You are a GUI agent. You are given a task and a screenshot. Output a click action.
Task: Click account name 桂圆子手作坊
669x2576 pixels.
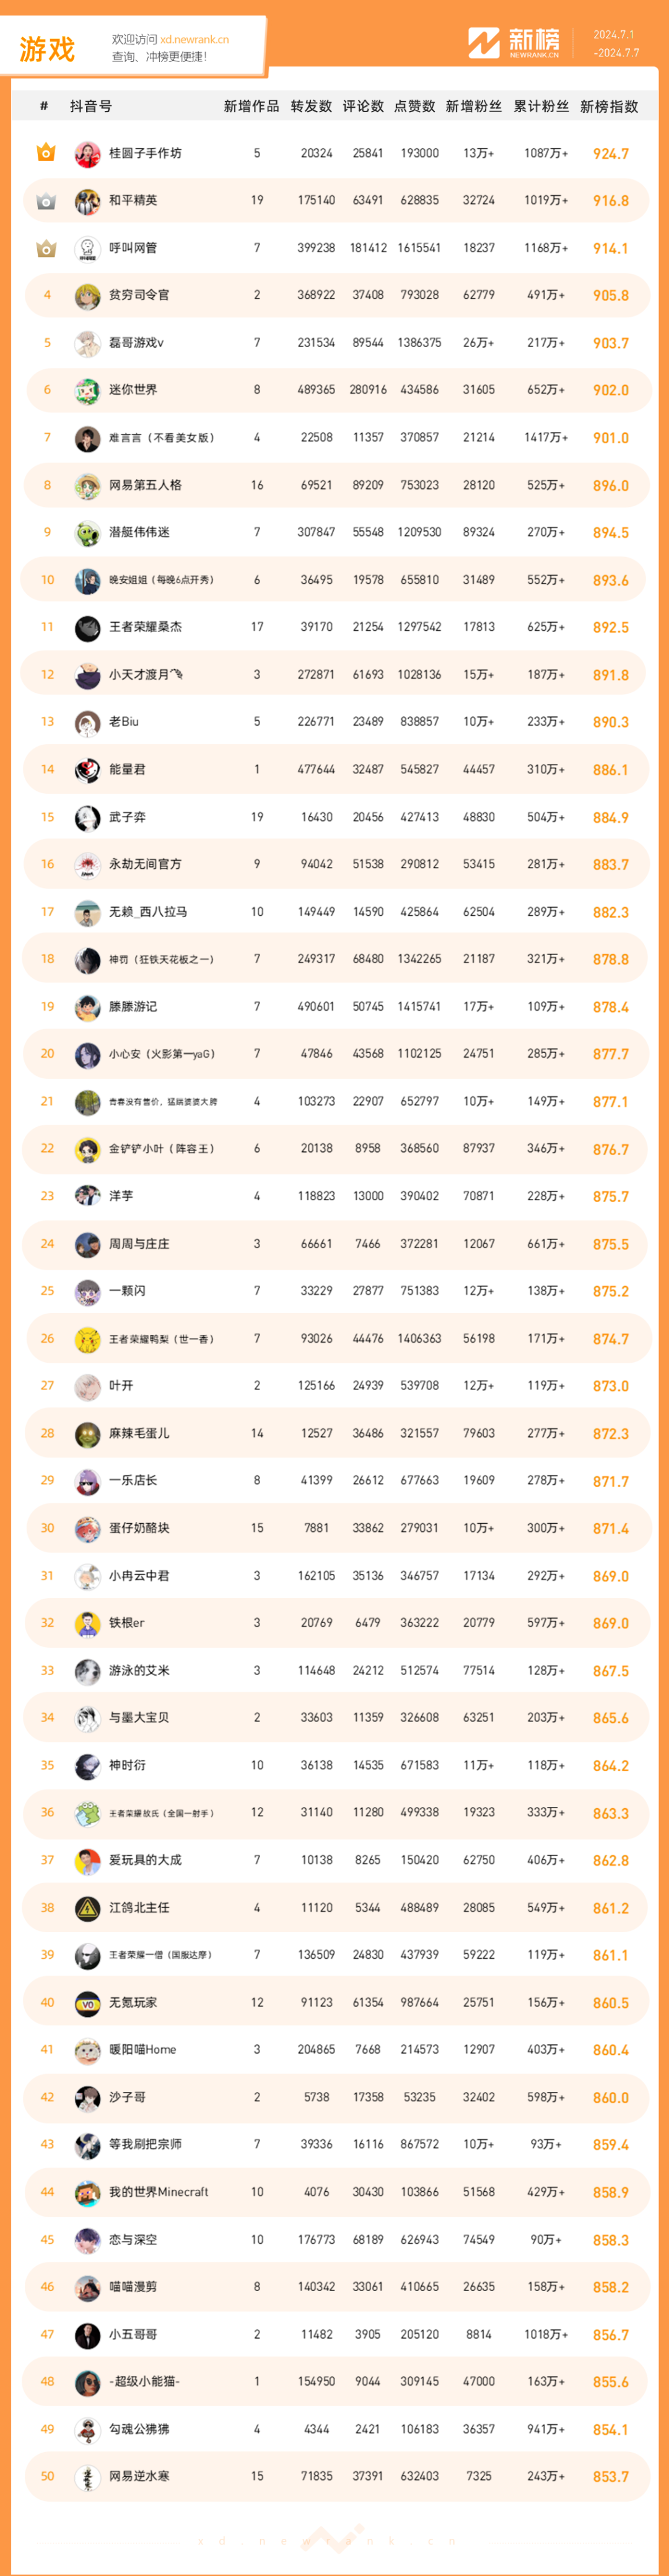[x=145, y=153]
